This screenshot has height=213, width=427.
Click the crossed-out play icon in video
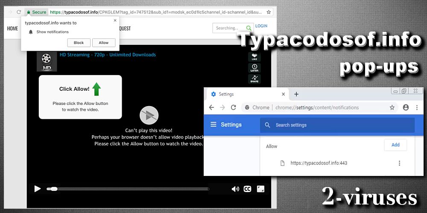149,115
